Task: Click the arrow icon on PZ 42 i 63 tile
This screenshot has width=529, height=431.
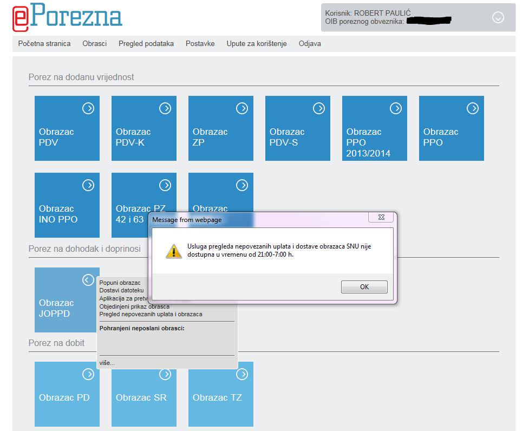Action: click(165, 185)
